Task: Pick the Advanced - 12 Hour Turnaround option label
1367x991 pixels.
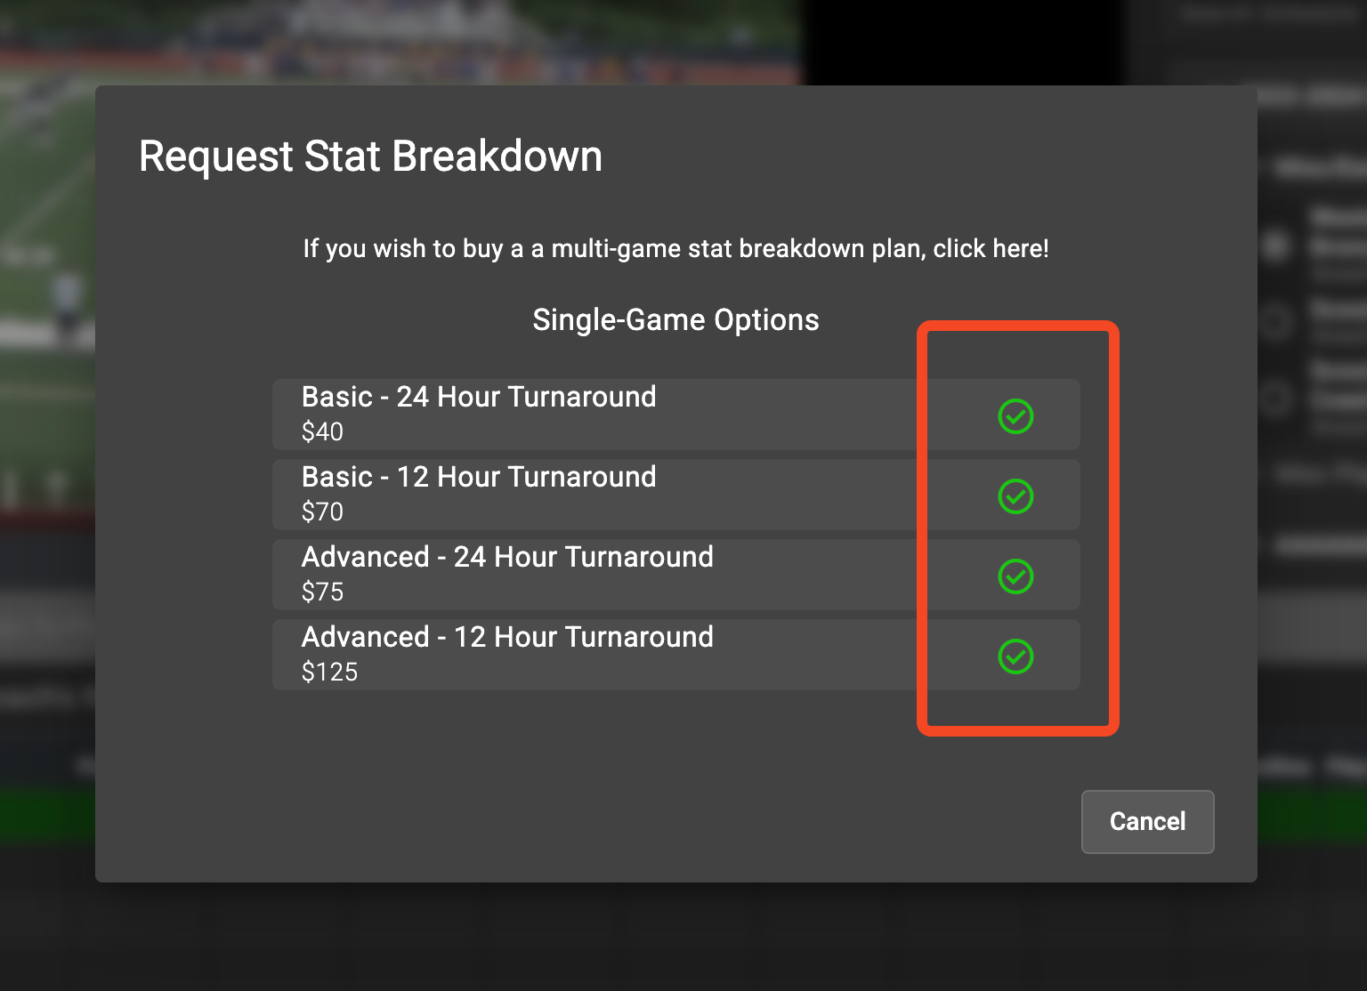Action: 507,637
